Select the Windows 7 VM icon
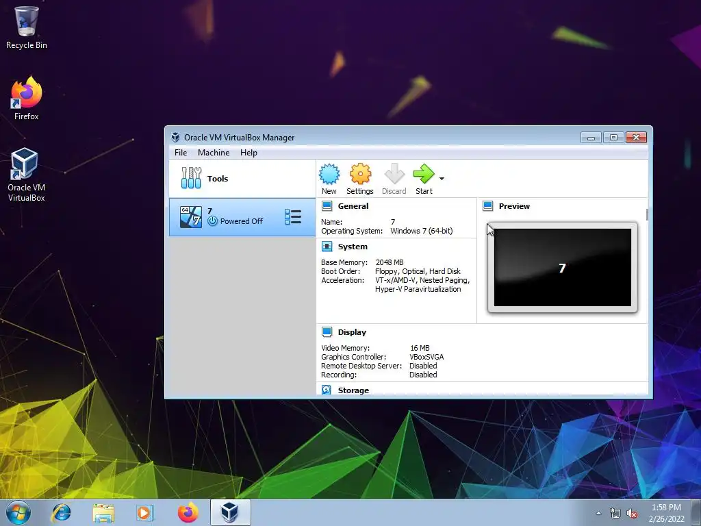 point(191,217)
